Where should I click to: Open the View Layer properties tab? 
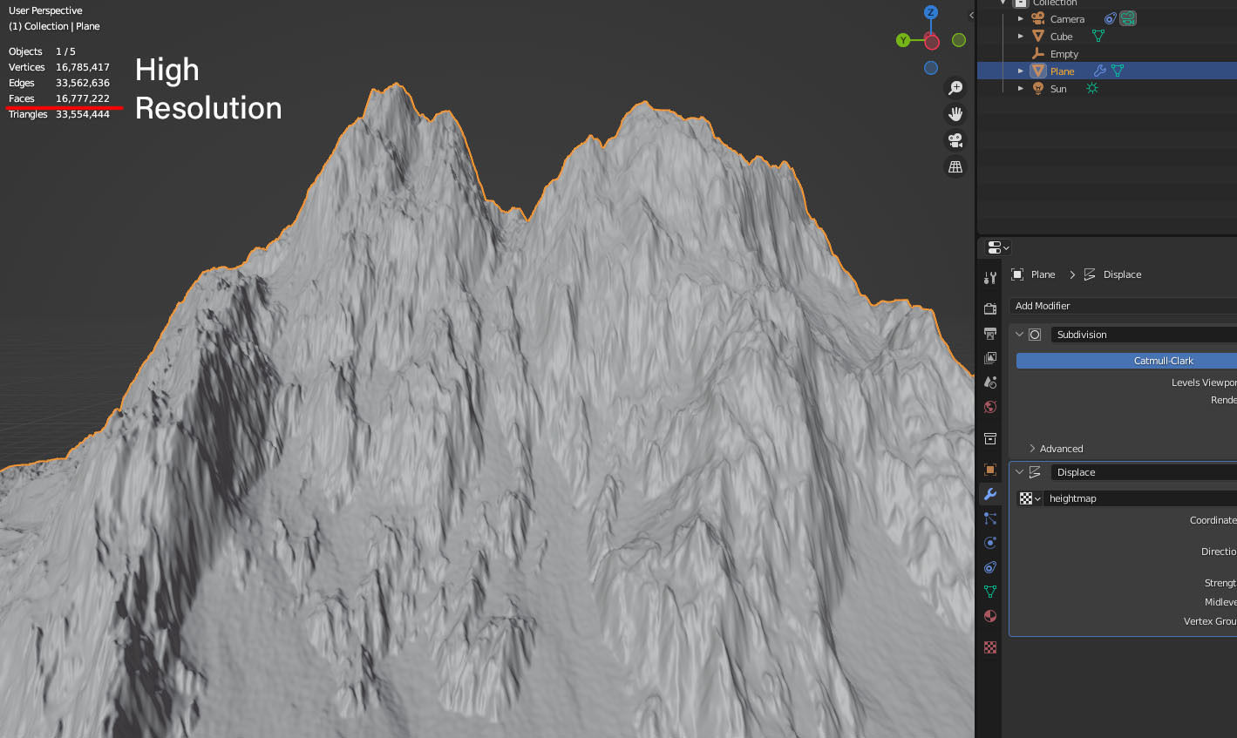990,358
